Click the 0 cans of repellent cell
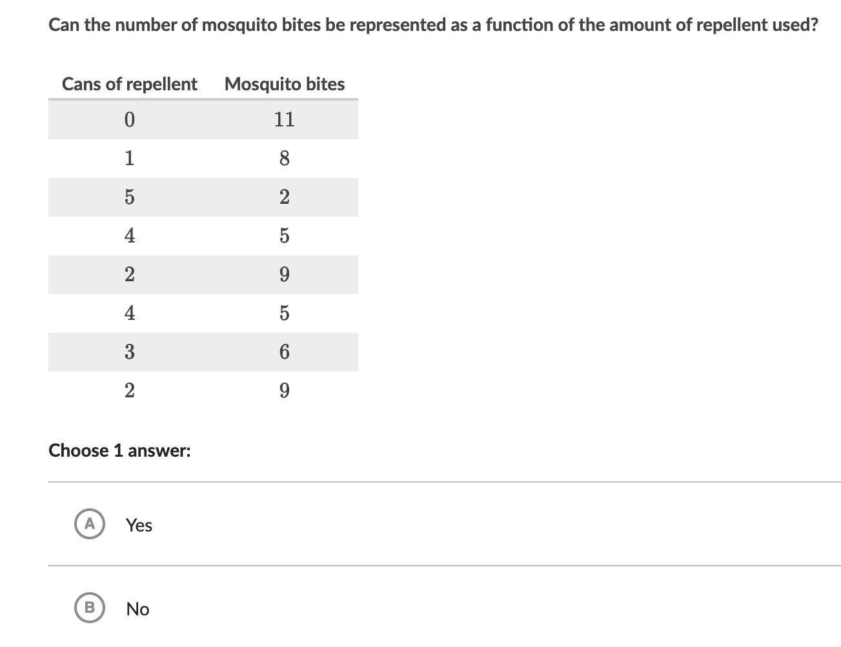The width and height of the screenshot is (841, 647). pos(129,119)
